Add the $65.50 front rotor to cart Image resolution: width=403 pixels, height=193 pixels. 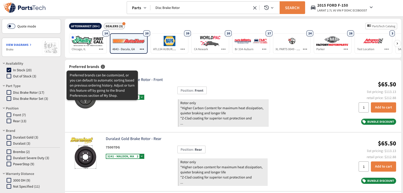coord(383,107)
